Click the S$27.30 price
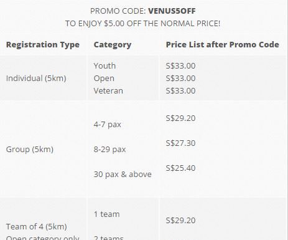This screenshot has width=288, height=240. pyautogui.click(x=180, y=143)
